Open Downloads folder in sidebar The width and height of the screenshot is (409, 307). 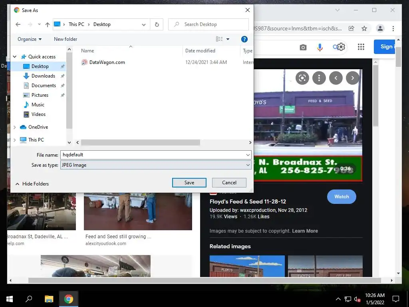[43, 76]
